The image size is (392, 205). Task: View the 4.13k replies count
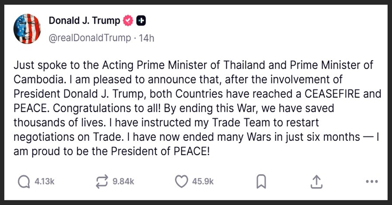pyautogui.click(x=44, y=182)
